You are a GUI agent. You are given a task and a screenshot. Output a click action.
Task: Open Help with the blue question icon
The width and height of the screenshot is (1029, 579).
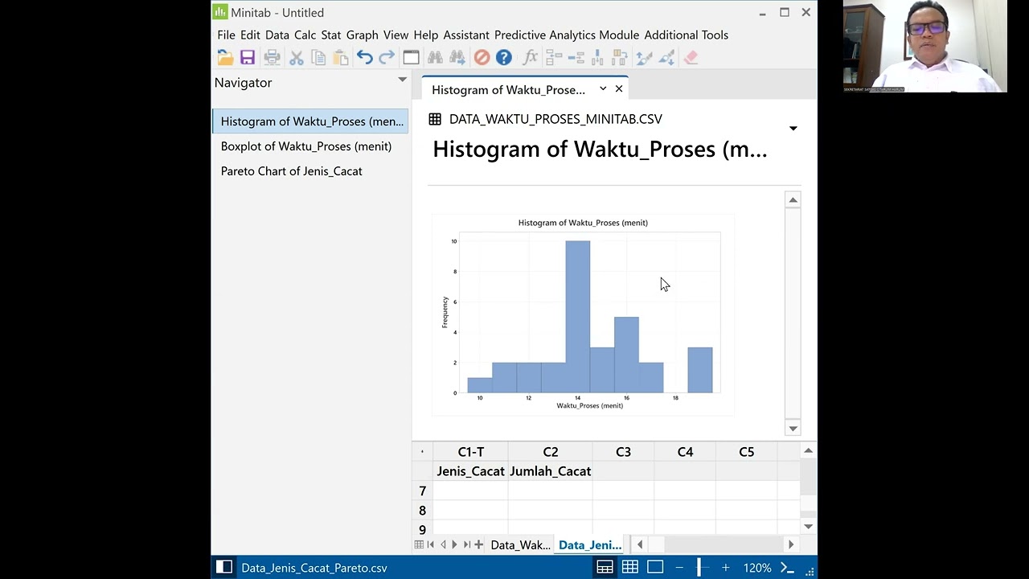(504, 58)
